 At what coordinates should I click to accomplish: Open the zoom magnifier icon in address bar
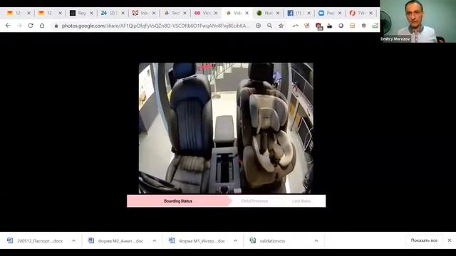click(269, 26)
